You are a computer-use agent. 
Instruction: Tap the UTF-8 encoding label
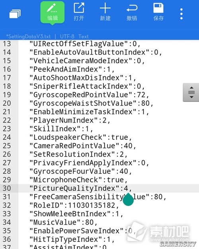click(x=67, y=36)
